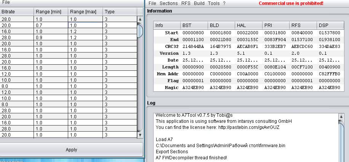Open the Build menu

pyautogui.click(x=199, y=3)
